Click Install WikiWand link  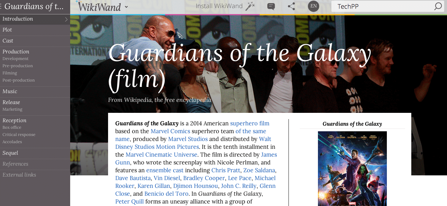point(219,6)
